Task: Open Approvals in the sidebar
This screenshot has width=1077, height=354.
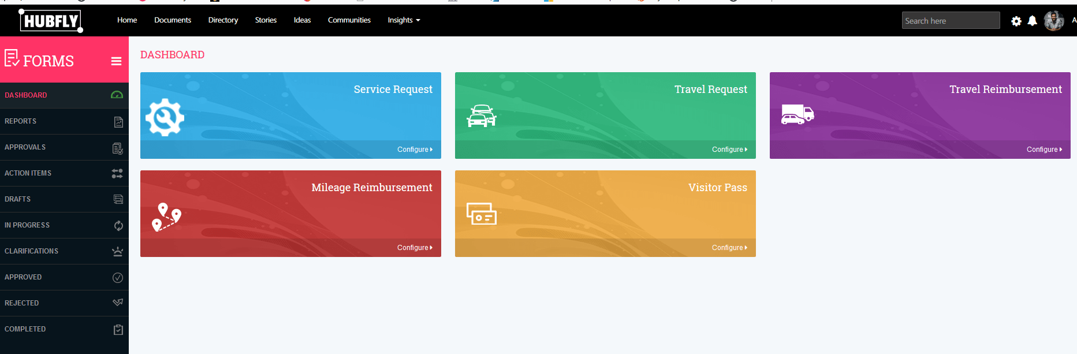Action: point(64,147)
